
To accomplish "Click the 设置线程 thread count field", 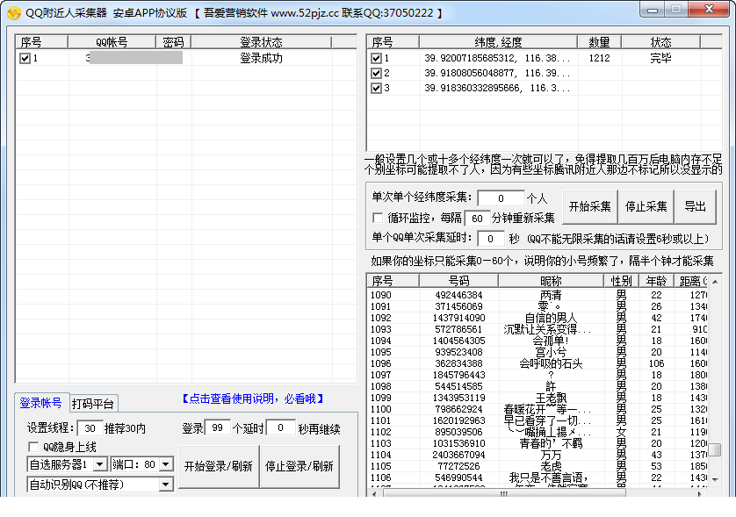I will point(90,428).
